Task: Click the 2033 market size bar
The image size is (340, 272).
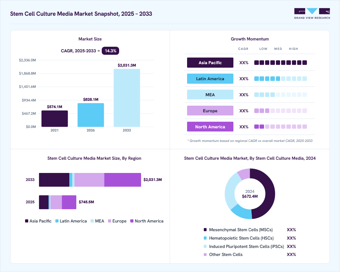Action: coord(127,98)
